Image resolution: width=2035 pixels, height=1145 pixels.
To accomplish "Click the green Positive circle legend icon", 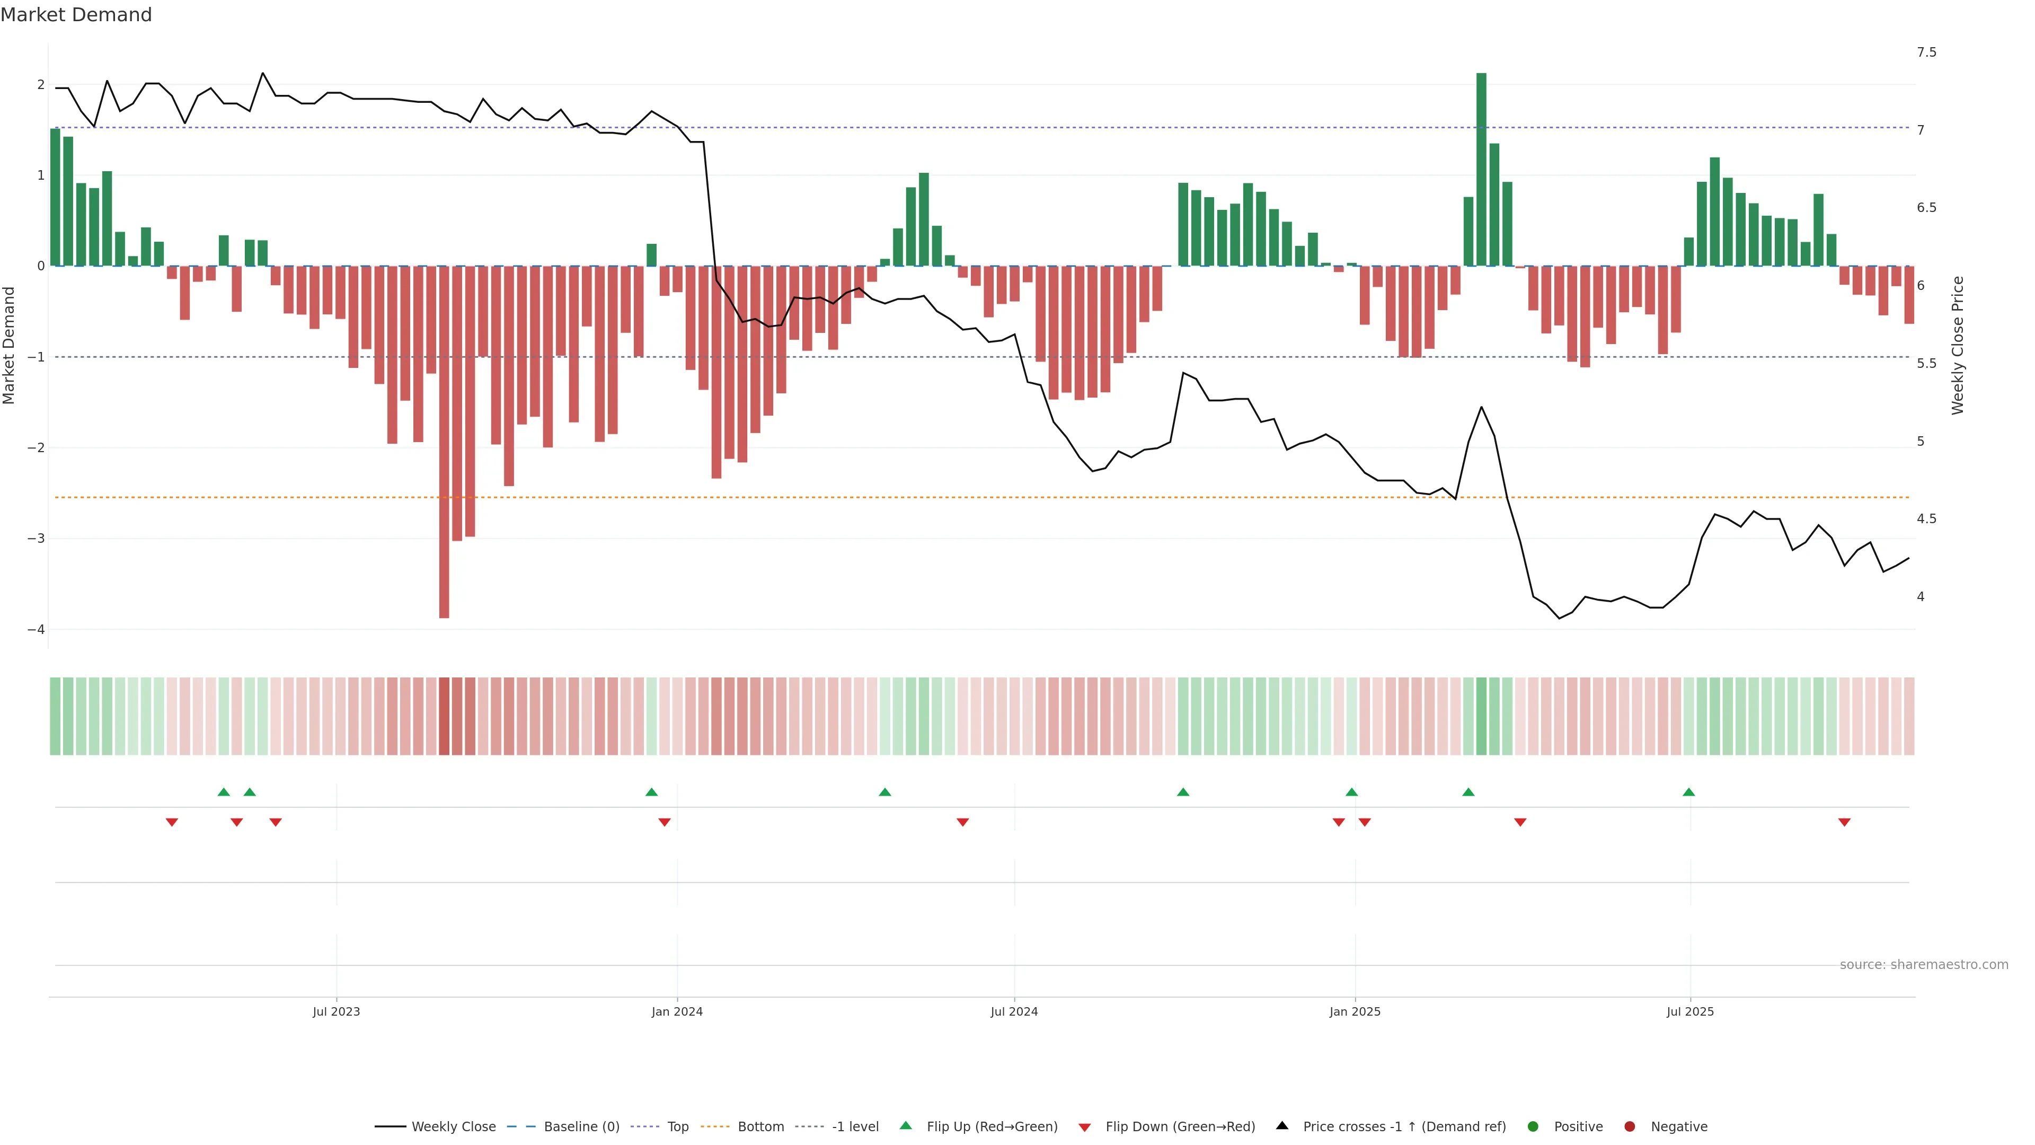I will coord(1533,1126).
